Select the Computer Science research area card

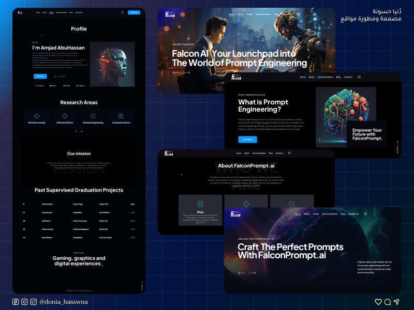[x=121, y=118]
